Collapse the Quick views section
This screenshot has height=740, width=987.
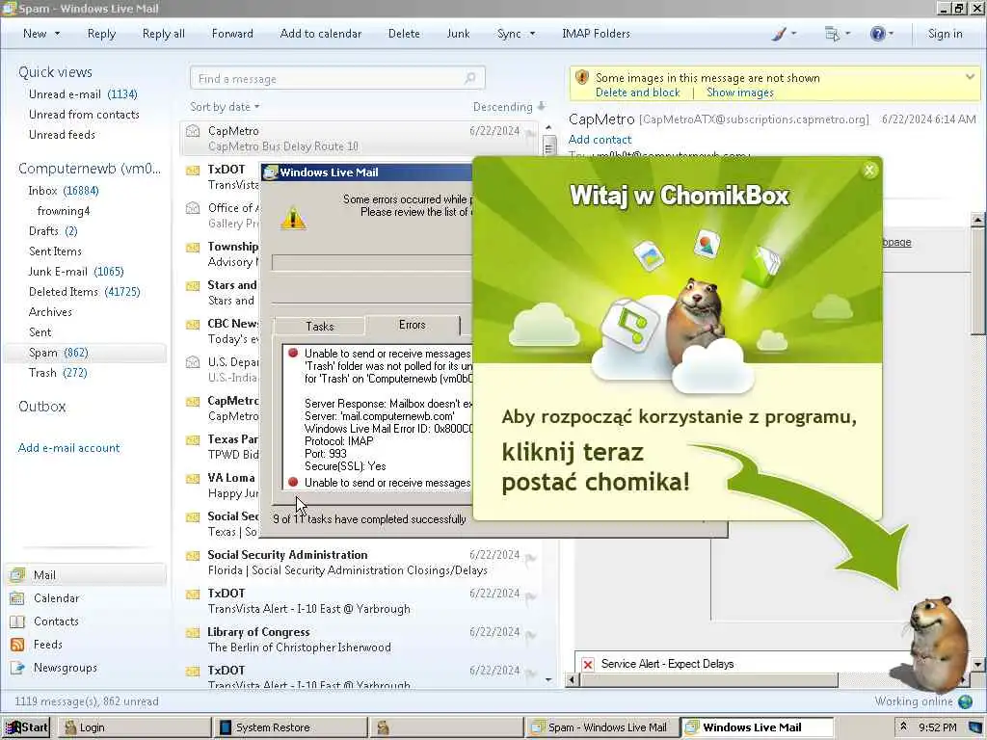[x=55, y=72]
